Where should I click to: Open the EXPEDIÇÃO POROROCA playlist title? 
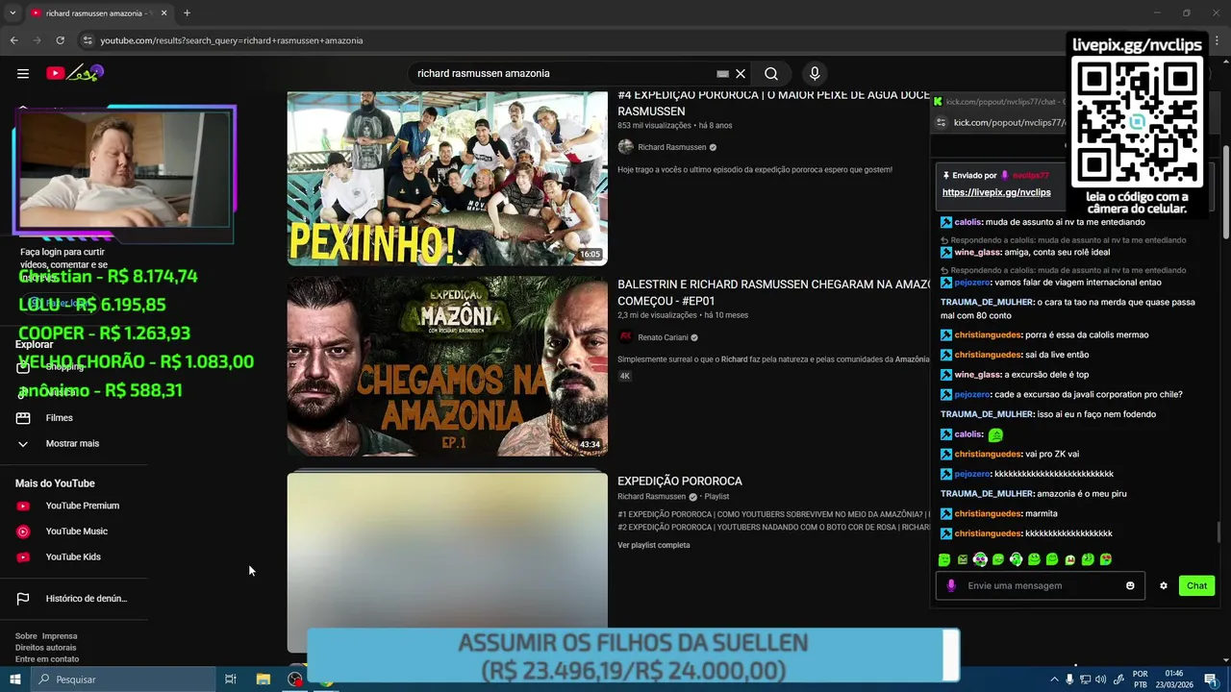[680, 482]
